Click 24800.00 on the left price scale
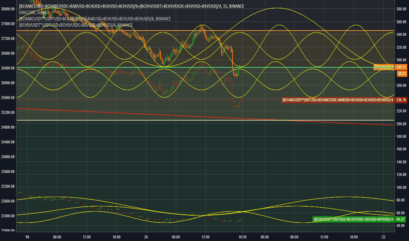The width and height of the screenshot is (409, 241). pos(8,127)
